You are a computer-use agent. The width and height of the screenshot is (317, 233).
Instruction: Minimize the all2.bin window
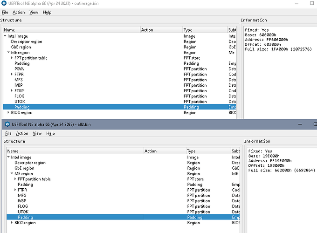click(x=300, y=124)
